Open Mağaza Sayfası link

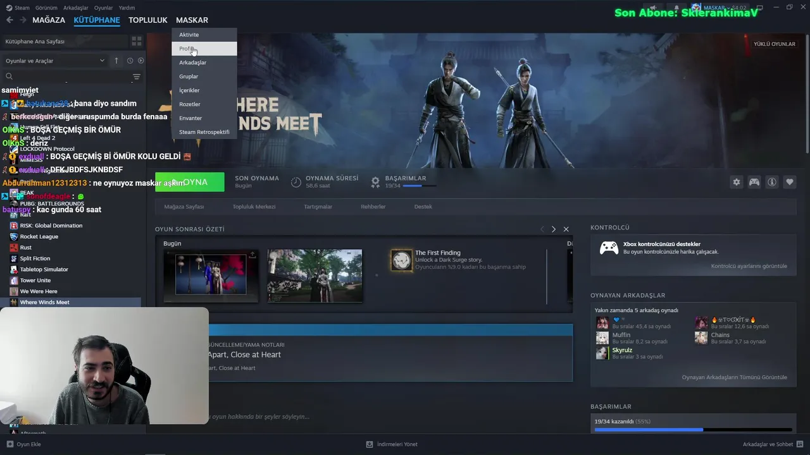pyautogui.click(x=184, y=207)
